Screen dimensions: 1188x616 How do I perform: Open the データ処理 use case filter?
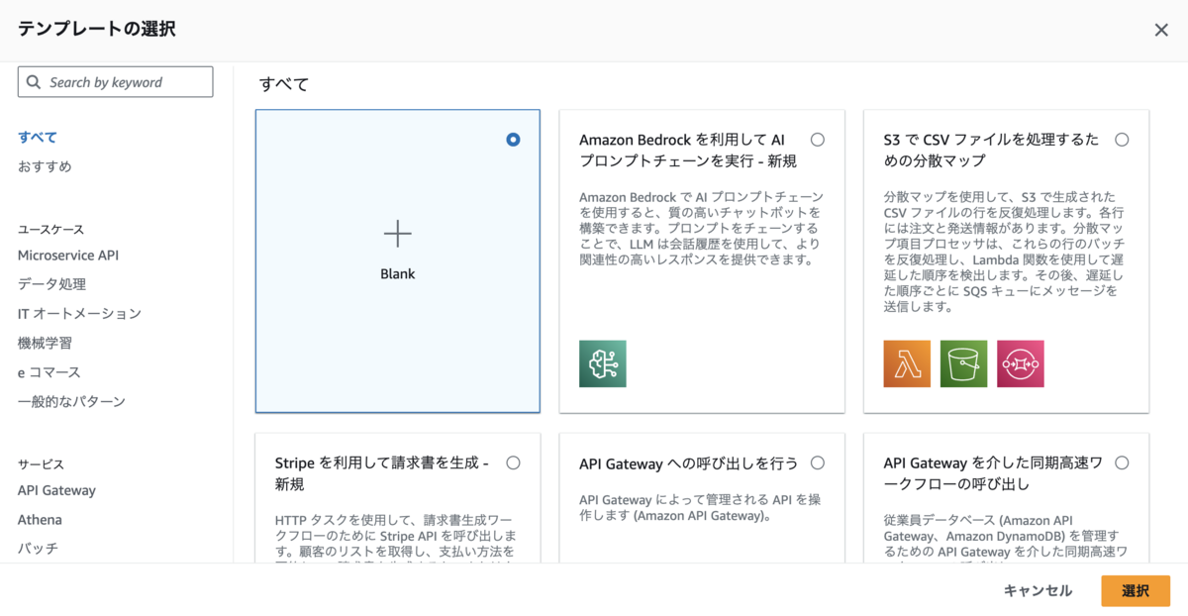(x=51, y=284)
